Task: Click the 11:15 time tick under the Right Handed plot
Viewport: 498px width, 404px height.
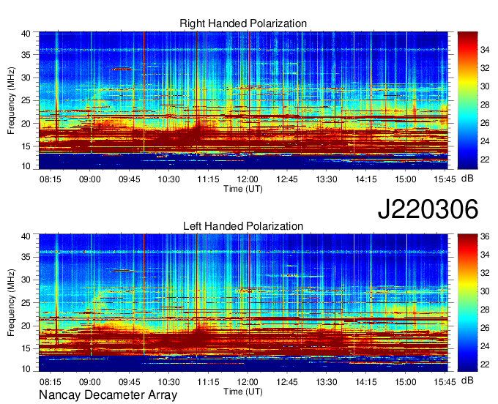Action: 208,179
